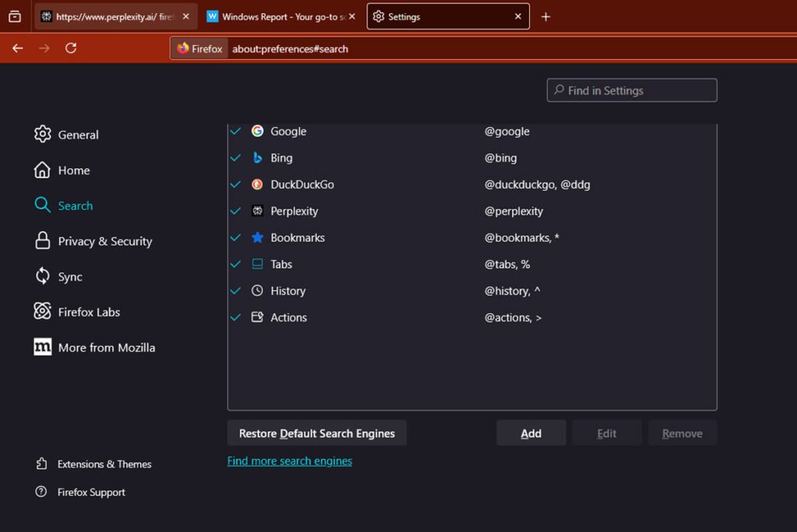Select the Bing row name

tap(281, 157)
